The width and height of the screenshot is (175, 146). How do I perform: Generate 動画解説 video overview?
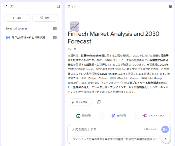pyautogui.click(x=84, y=116)
